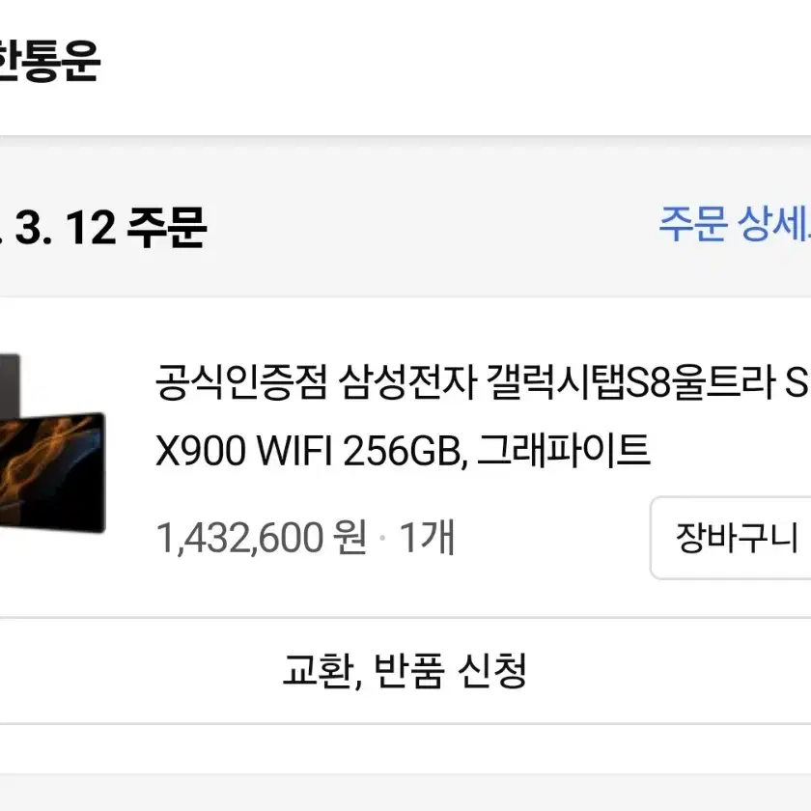Open the Galaxy Tab S8 Ultra product thumbnail
The height and width of the screenshot is (811, 811).
52,443
